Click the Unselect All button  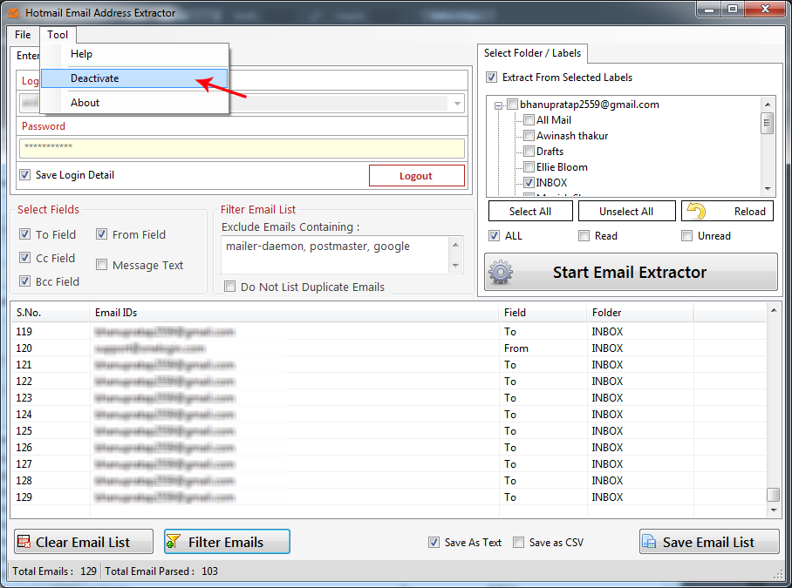[626, 211]
